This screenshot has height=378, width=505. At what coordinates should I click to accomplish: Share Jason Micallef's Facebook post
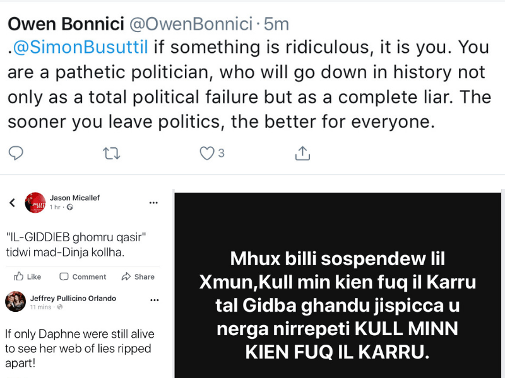(138, 277)
